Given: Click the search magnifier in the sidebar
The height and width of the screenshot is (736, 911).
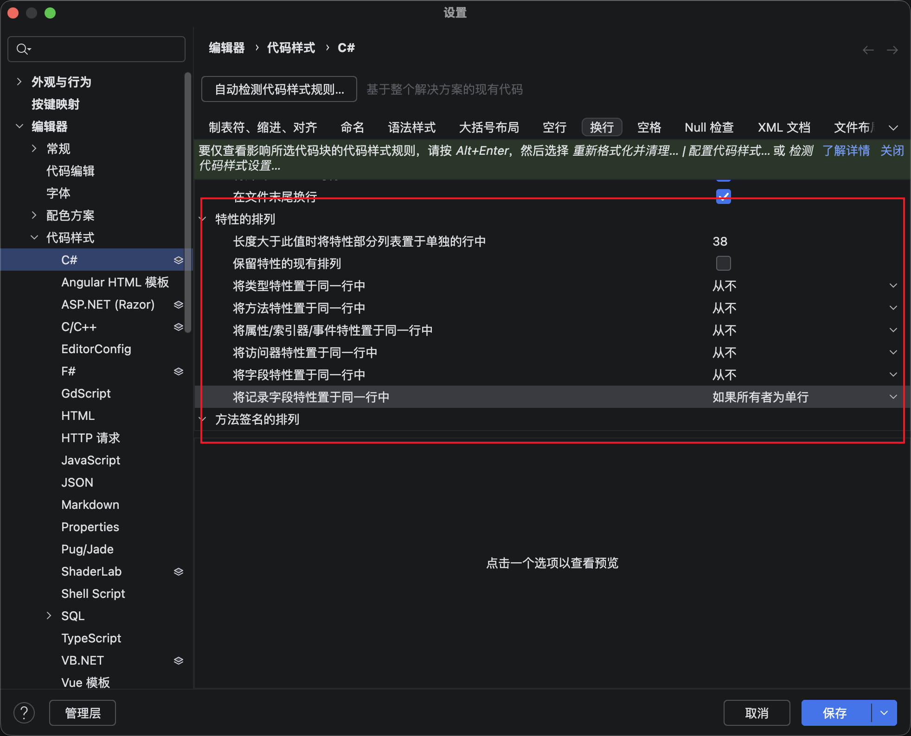Looking at the screenshot, I should [x=23, y=49].
